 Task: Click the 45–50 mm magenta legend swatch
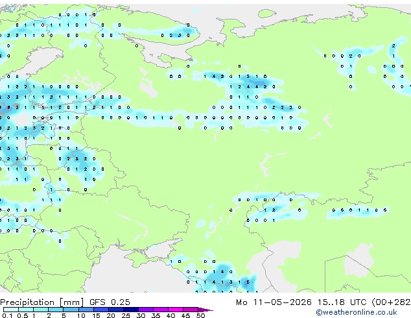point(191,310)
